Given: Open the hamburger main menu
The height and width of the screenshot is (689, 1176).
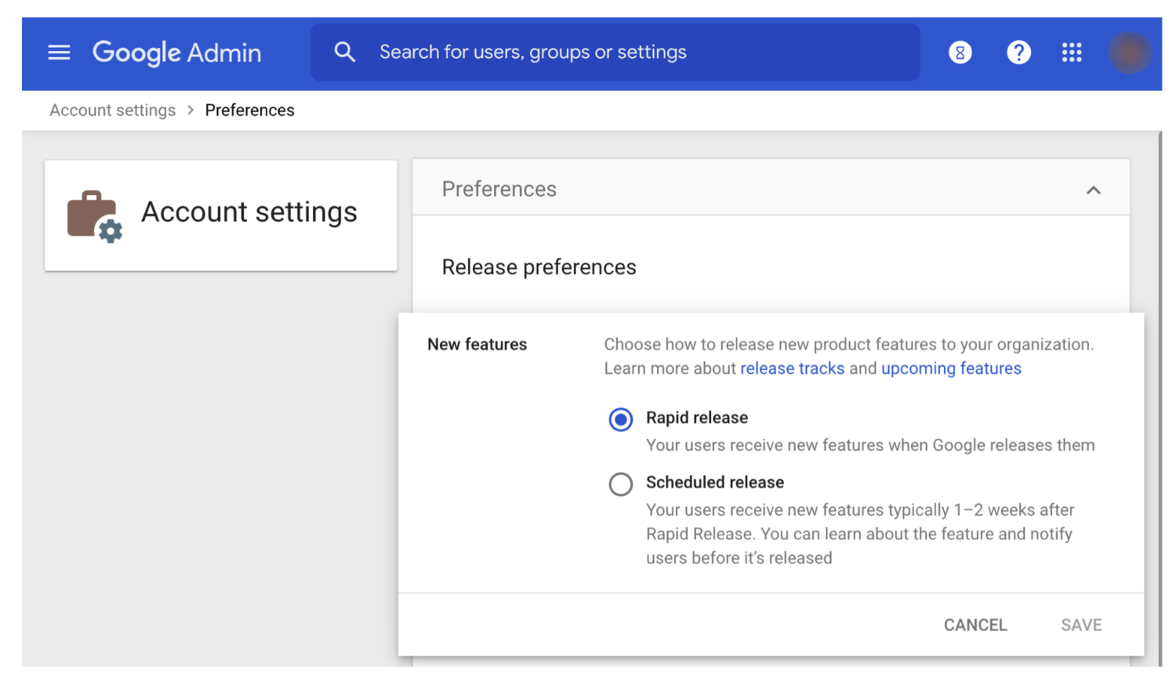Looking at the screenshot, I should point(59,53).
